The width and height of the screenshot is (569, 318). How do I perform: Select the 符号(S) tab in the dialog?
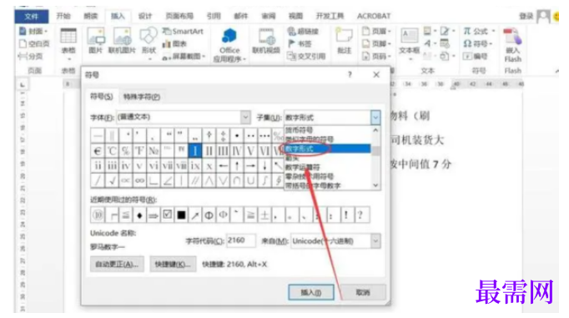[x=101, y=96]
